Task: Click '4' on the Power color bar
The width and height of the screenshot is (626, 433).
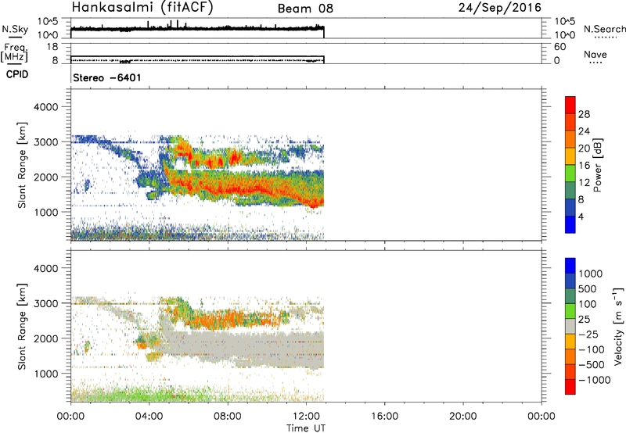Action: 581,216
